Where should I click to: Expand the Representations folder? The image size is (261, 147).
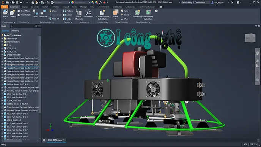click(x=2, y=42)
